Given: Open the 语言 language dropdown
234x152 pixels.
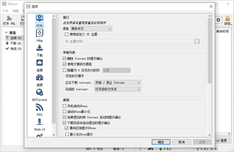Looking at the screenshot, I should [91, 28].
